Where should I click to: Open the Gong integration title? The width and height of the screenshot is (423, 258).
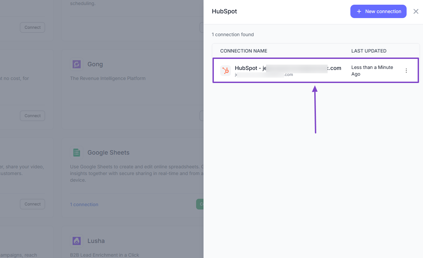click(x=95, y=64)
